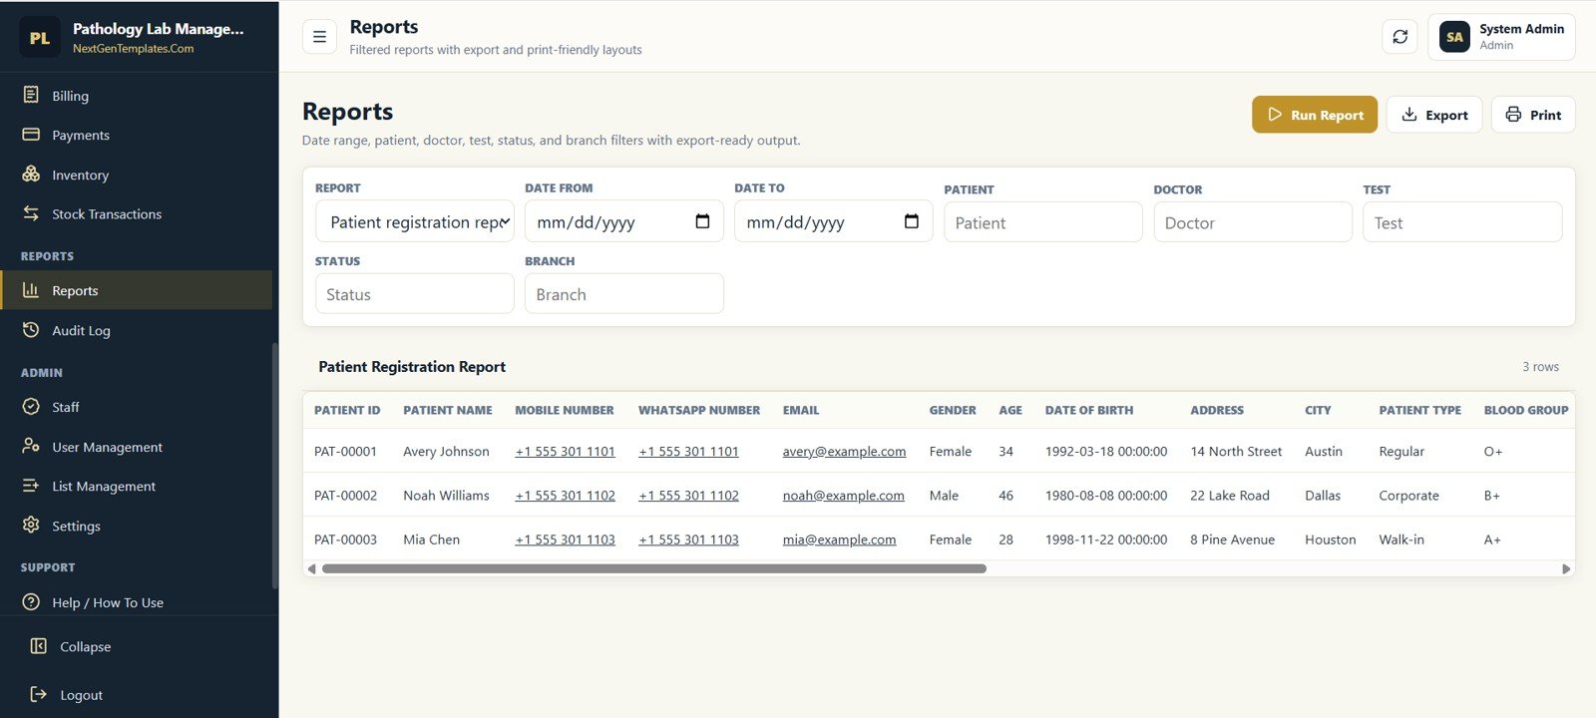Open the Payments menu item
Screen dimensions: 1596x718
click(x=136, y=135)
